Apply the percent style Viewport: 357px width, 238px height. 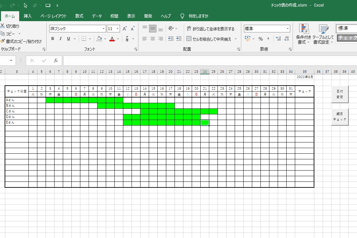click(260, 39)
